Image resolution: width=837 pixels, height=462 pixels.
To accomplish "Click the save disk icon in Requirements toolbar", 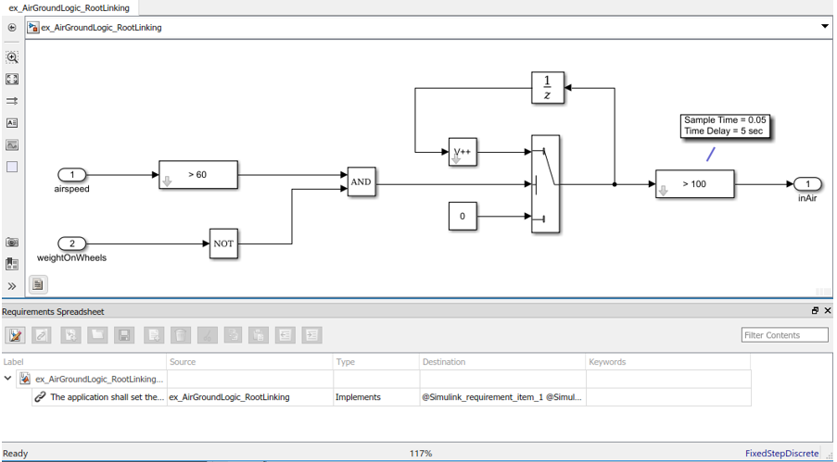I will [x=124, y=335].
